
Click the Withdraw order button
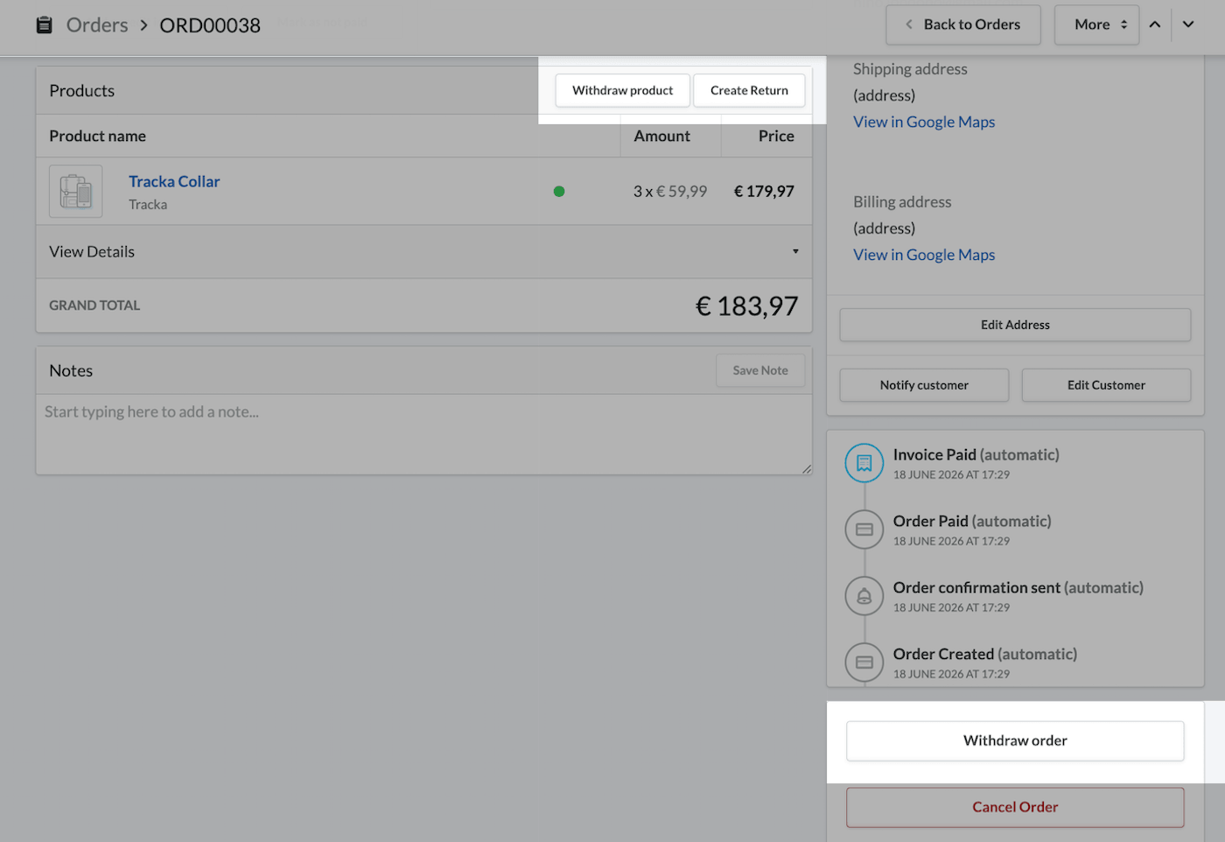(1015, 740)
